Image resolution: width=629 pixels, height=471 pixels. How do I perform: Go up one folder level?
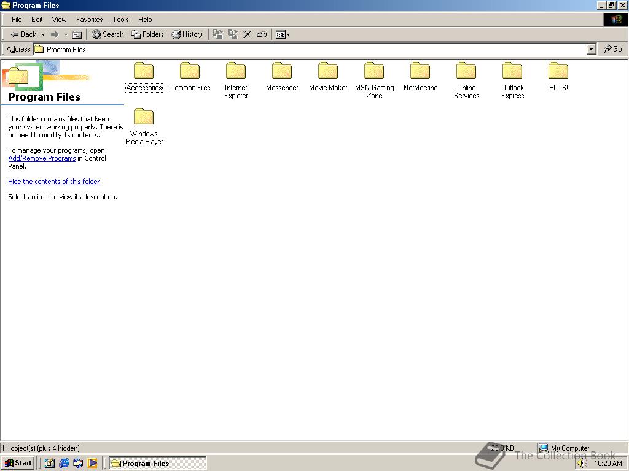[77, 34]
